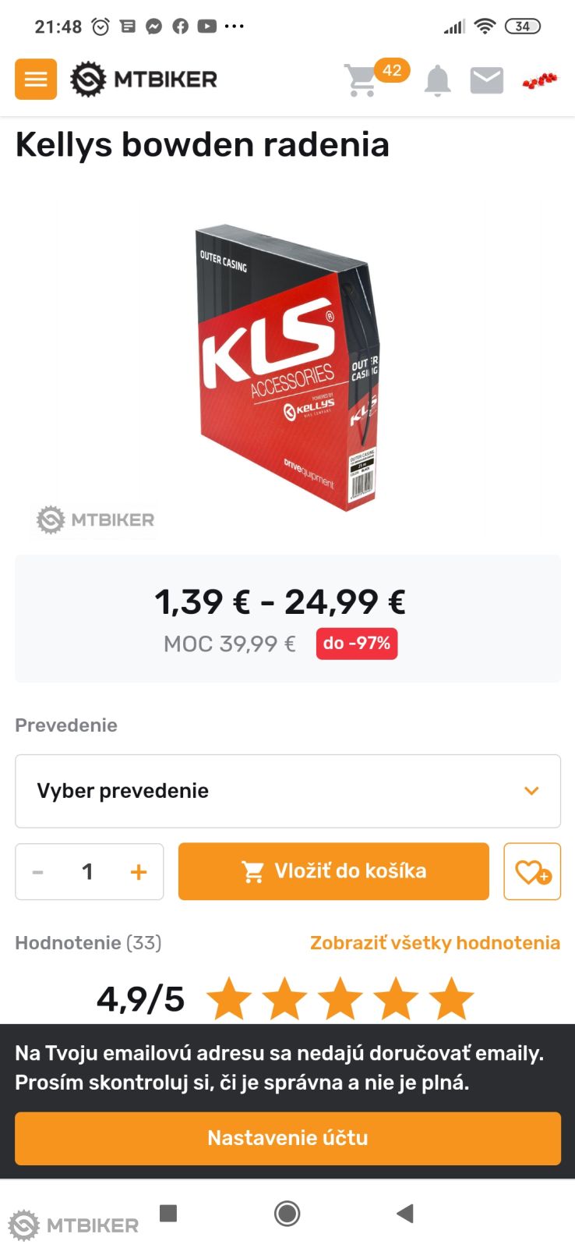This screenshot has height=1248, width=575.
Task: Tap the Android recent apps square
Action: [168, 1212]
